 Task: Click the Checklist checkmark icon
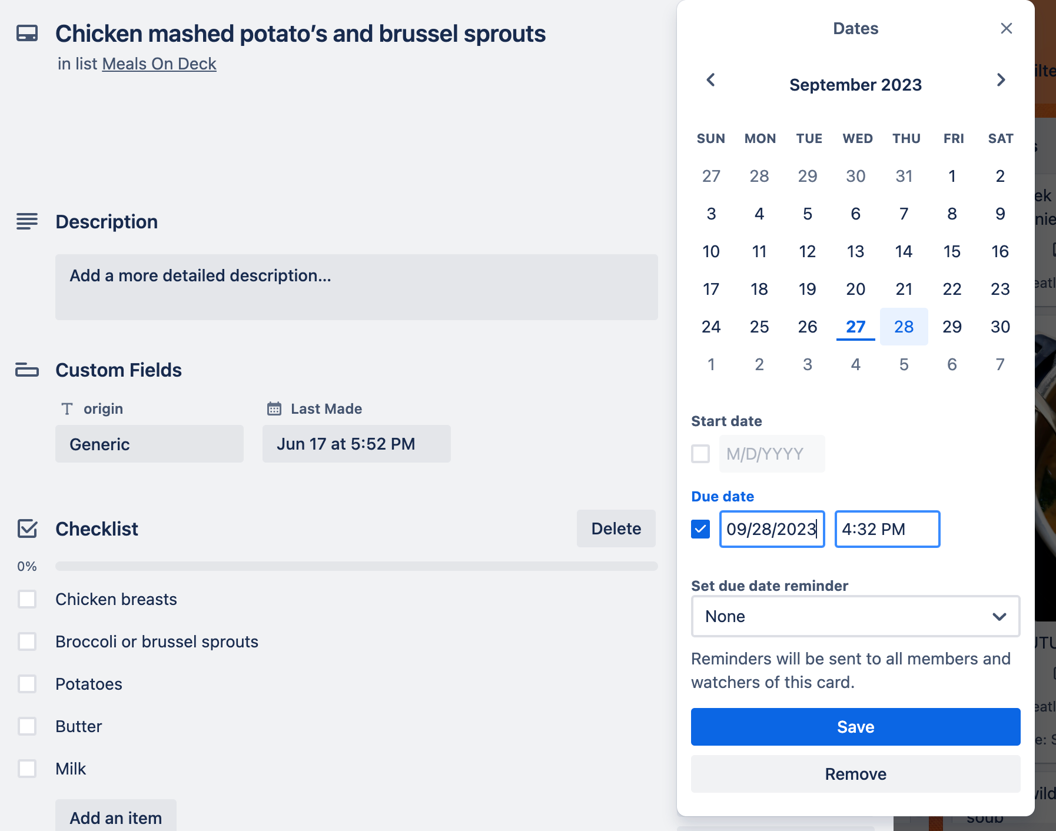pos(28,528)
